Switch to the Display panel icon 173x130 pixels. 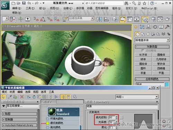[161, 27]
